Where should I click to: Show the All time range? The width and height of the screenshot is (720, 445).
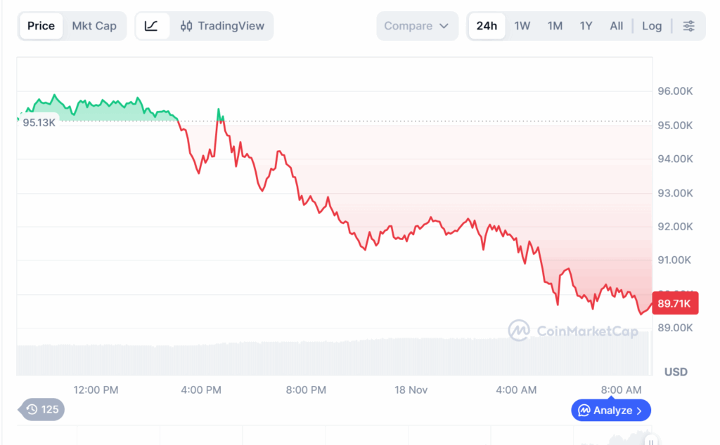coord(617,26)
